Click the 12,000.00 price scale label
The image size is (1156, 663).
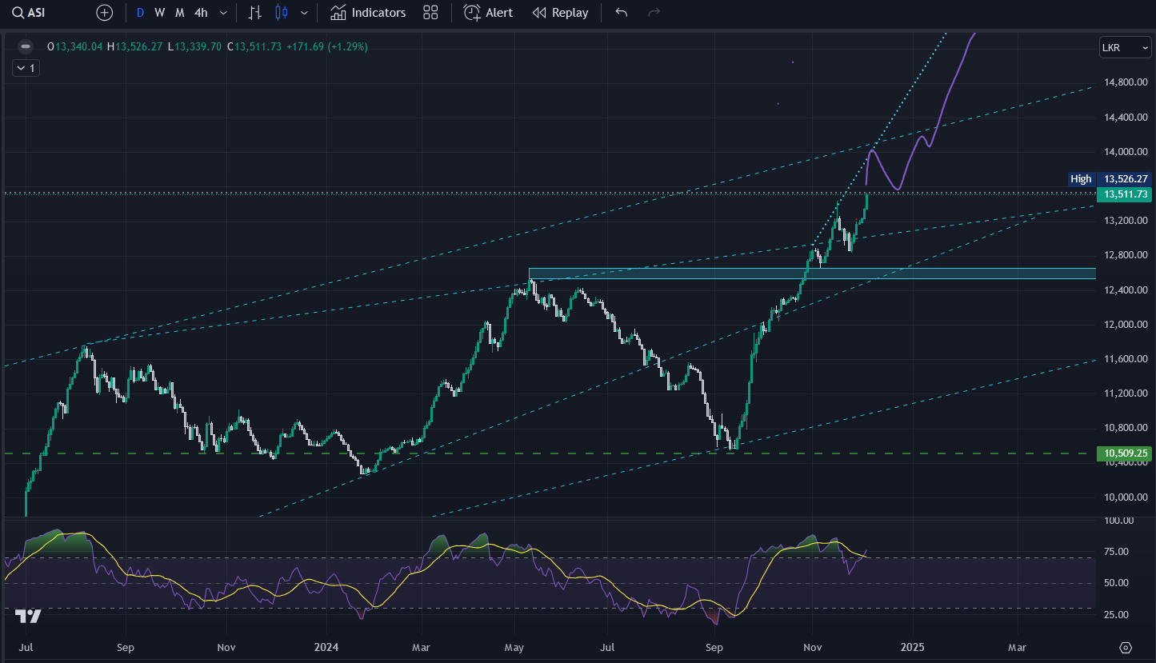[1126, 325]
